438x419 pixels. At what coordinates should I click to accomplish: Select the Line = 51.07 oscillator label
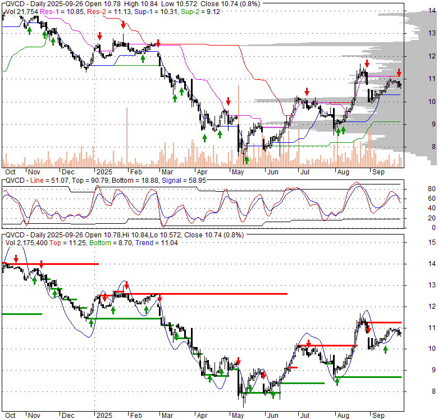pos(49,181)
